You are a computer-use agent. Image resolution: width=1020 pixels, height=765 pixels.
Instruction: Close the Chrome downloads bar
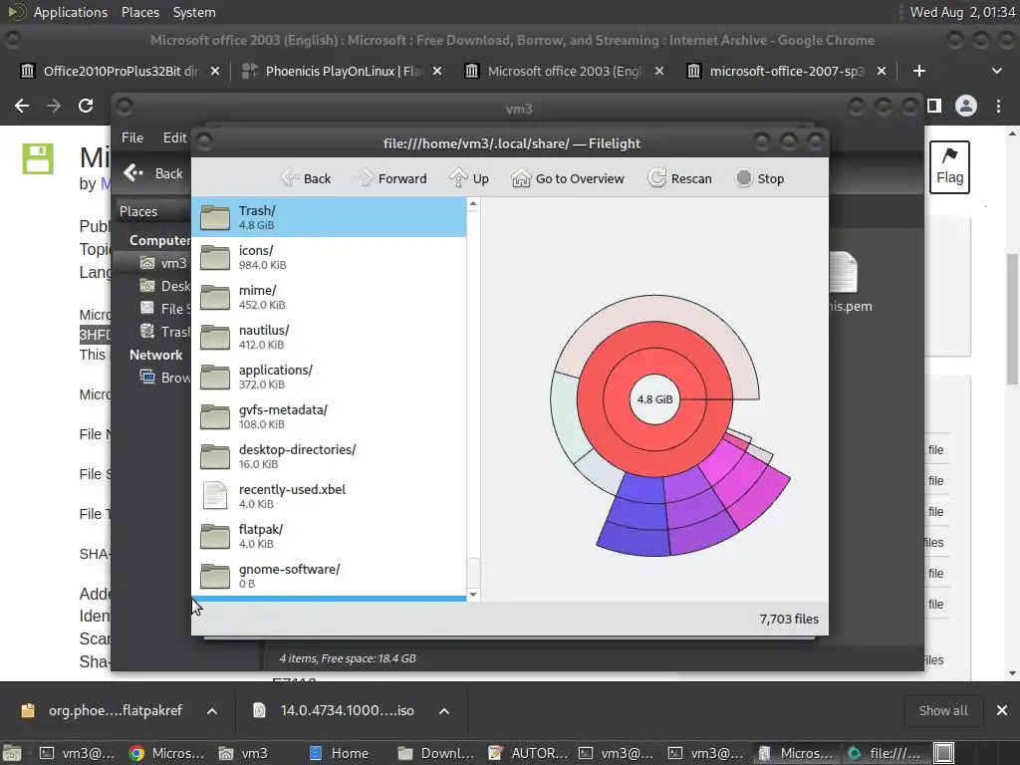[x=1002, y=710]
